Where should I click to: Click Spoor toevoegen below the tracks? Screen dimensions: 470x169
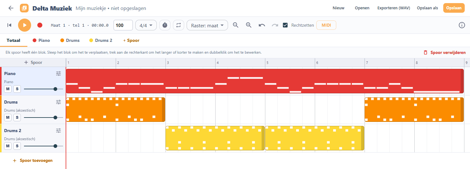click(33, 160)
